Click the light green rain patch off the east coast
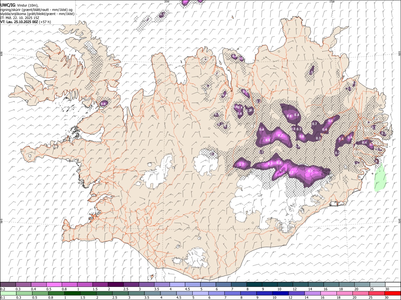 point(380,177)
